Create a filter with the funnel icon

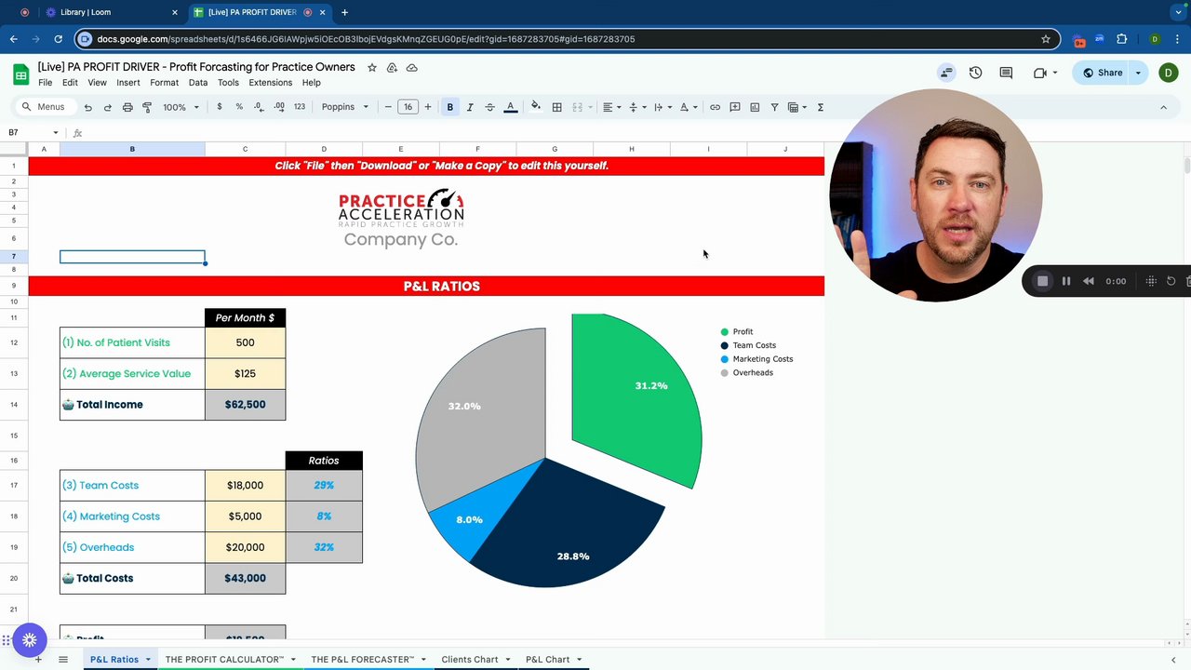[x=774, y=107]
